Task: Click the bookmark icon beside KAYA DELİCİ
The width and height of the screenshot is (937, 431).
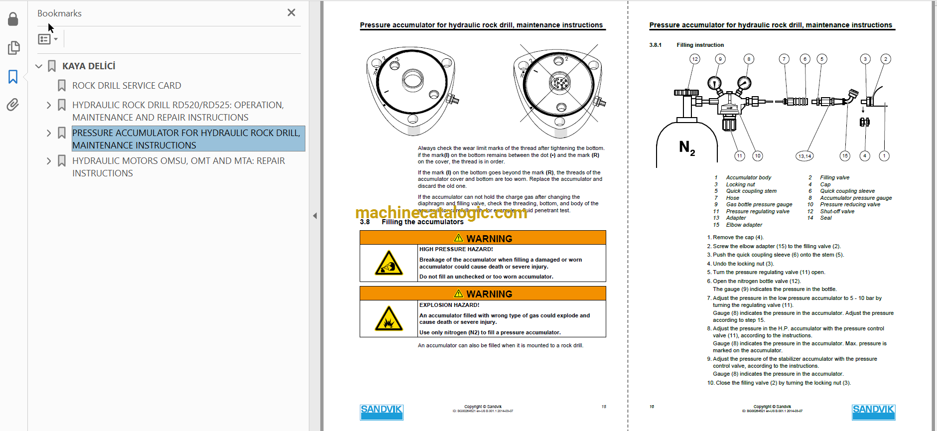Action: [x=52, y=66]
